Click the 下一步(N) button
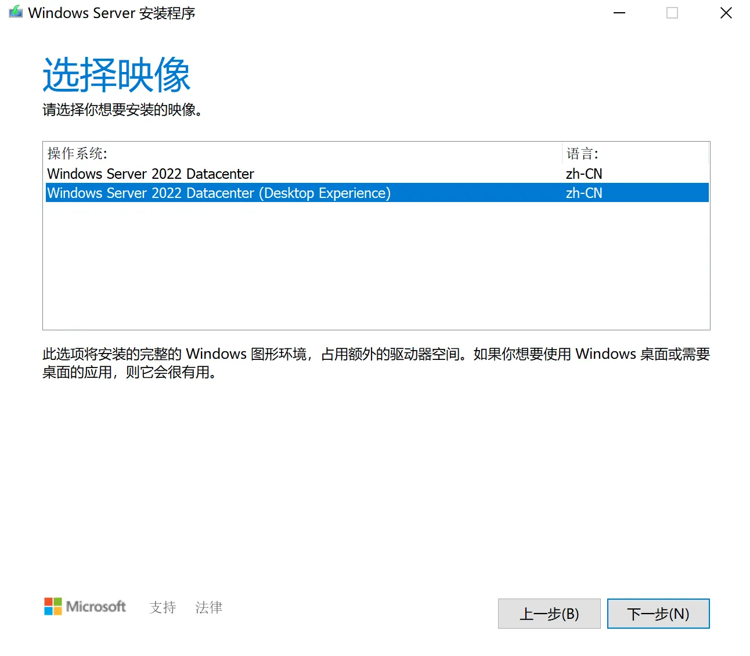The width and height of the screenshot is (750, 656). tap(658, 614)
